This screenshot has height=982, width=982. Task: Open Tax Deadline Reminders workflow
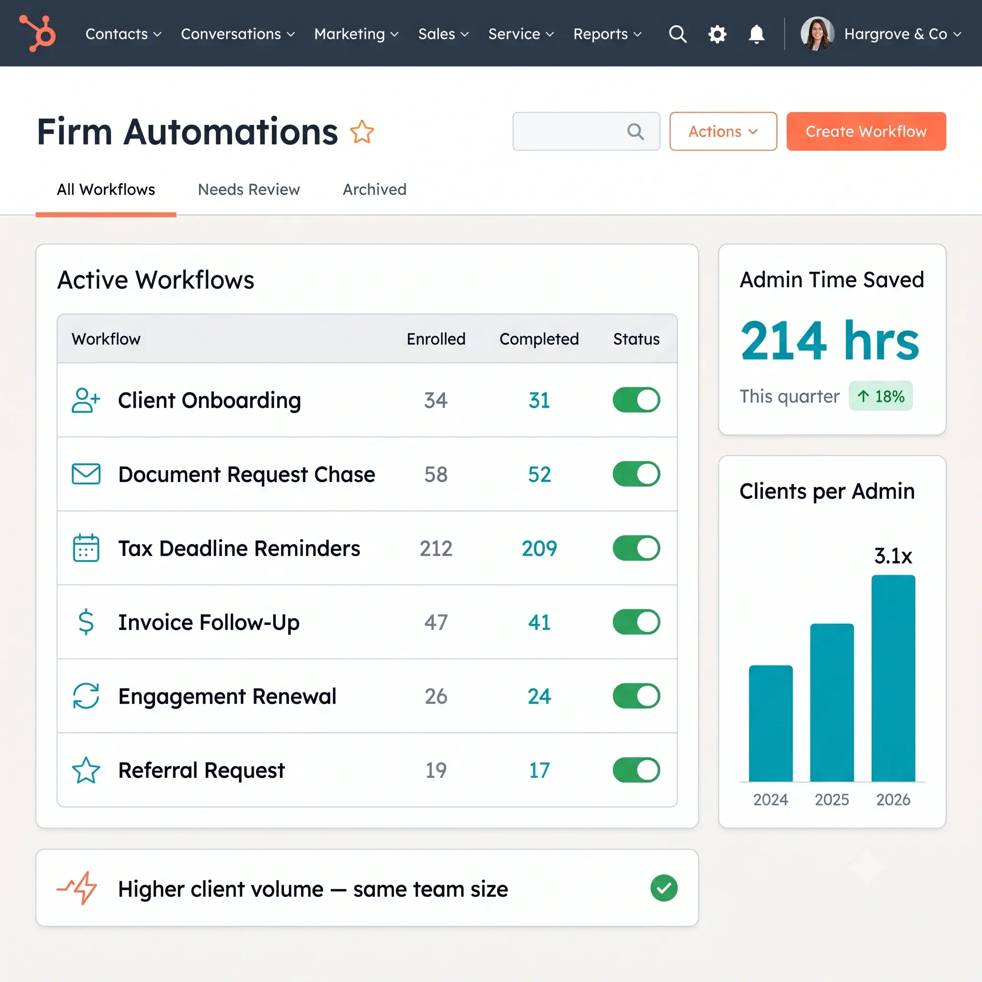pyautogui.click(x=239, y=549)
